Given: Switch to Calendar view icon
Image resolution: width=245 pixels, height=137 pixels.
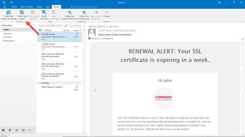Looking at the screenshot, I should (x=10, y=130).
